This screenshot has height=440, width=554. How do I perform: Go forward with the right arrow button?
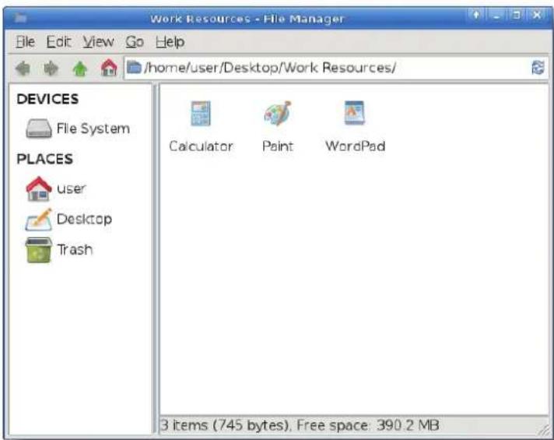pos(51,68)
